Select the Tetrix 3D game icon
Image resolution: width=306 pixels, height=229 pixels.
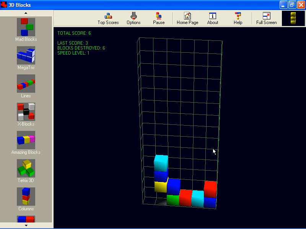click(26, 168)
